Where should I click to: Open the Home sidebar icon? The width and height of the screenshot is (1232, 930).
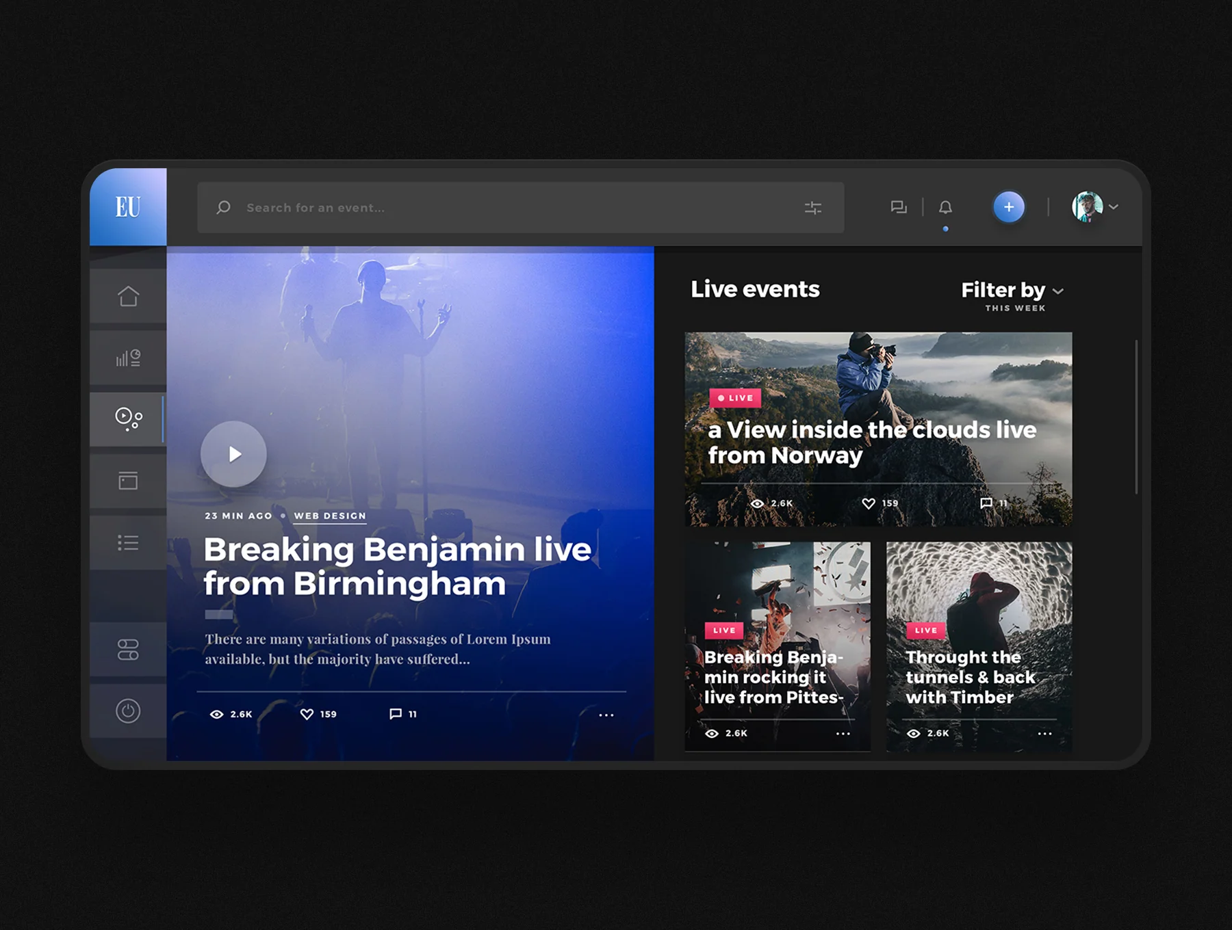click(128, 296)
